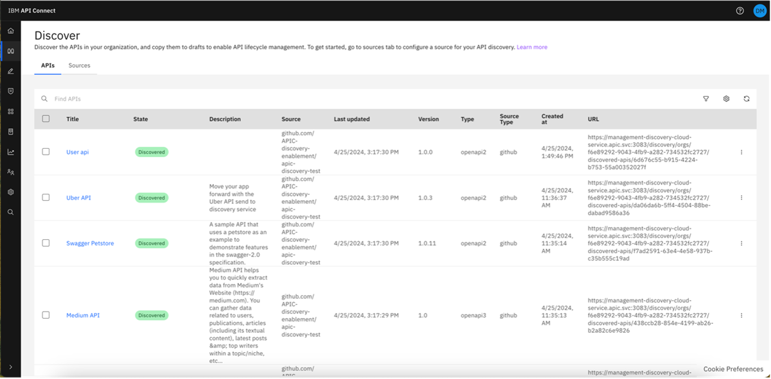Viewport: 771px width, 379px height.
Task: Click the Version column header
Action: tap(429, 119)
